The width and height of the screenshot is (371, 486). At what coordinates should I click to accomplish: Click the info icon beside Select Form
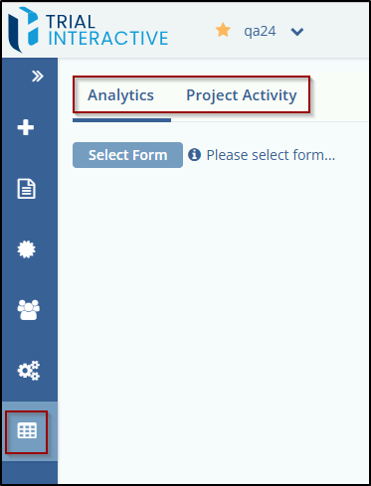(194, 155)
